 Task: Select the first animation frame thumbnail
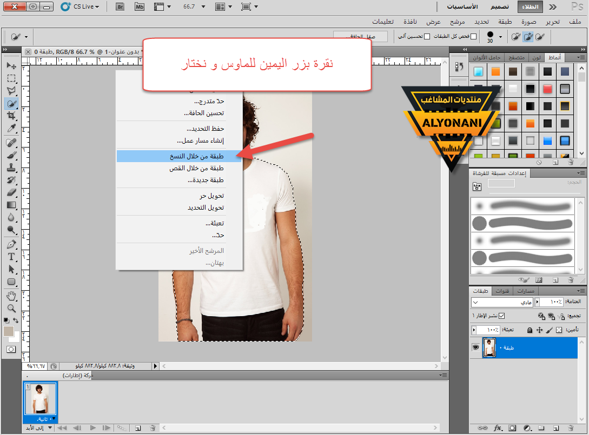41,399
